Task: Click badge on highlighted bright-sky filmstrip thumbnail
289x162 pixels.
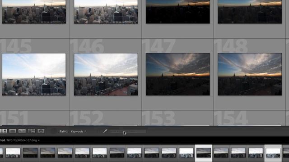Action: click(278, 156)
